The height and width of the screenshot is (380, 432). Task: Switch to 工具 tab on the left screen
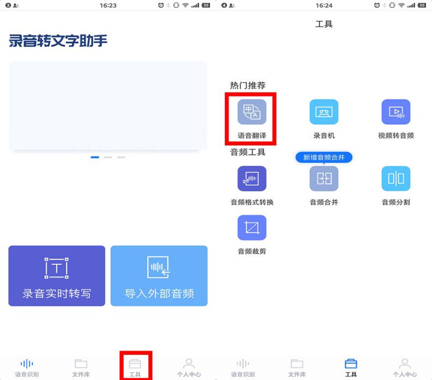pyautogui.click(x=135, y=367)
